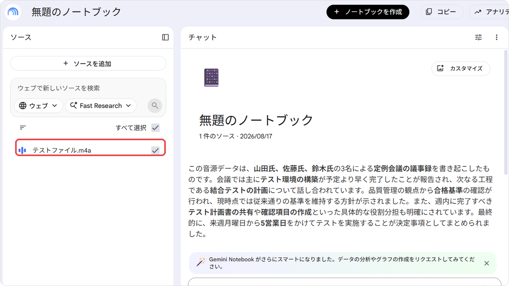
Task: Click the audio waveform icon of テストファイル.m4a
Action: pyautogui.click(x=22, y=150)
